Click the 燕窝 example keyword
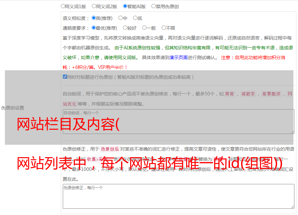Viewport: 298px width, 215px height. point(230,94)
